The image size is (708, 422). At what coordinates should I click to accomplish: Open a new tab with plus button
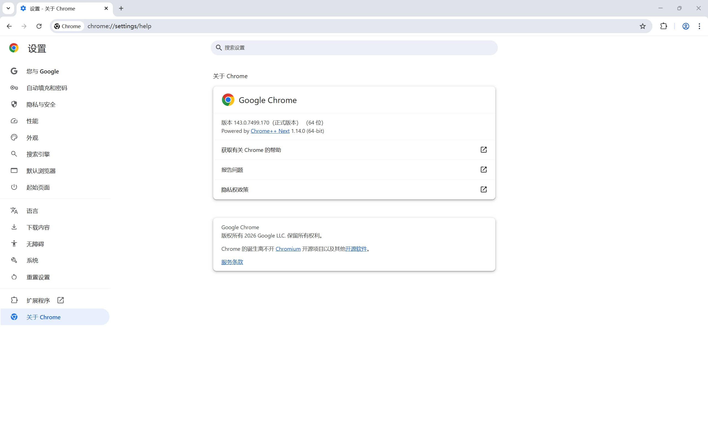(x=121, y=8)
